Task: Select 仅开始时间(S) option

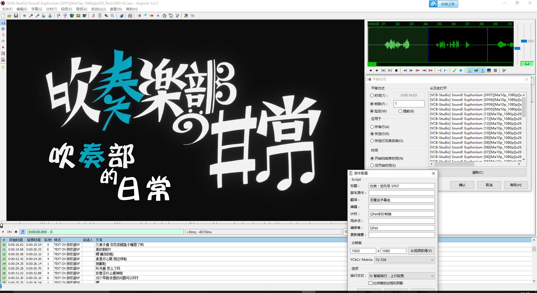Action: coord(372,165)
